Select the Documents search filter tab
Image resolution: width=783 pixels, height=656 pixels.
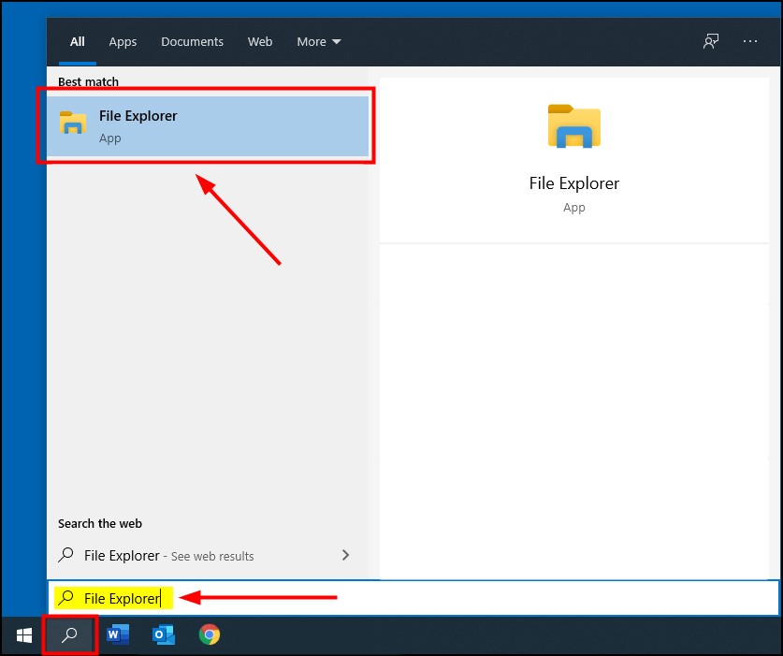pos(192,41)
